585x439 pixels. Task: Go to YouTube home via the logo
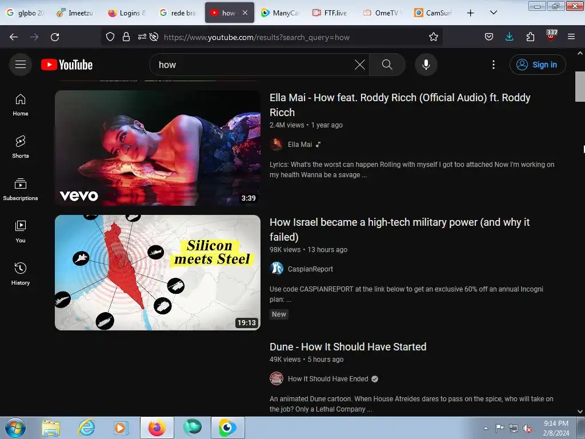point(67,65)
